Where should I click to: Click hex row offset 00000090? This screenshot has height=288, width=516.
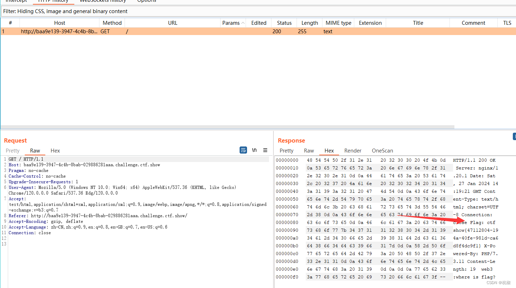[x=287, y=230]
